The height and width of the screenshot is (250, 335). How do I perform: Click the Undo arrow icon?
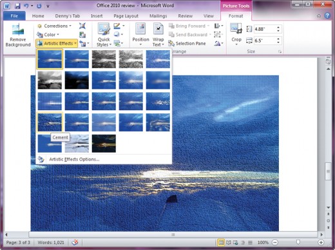[x=26, y=6]
